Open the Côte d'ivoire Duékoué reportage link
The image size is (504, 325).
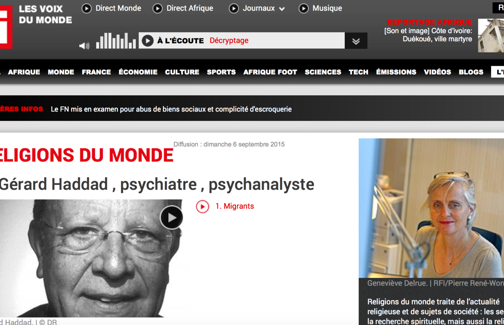coord(428,35)
